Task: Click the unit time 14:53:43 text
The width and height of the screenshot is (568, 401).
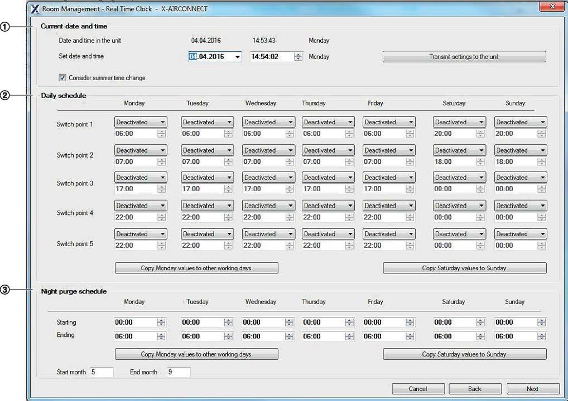Action: click(264, 41)
